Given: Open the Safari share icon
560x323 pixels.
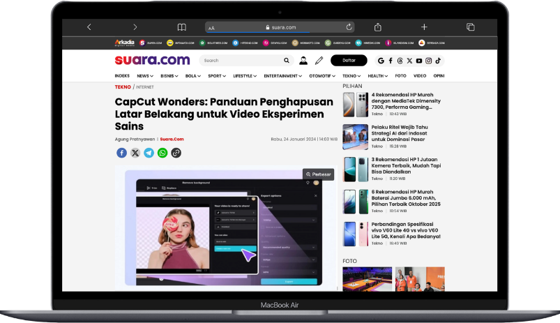Looking at the screenshot, I should [378, 27].
